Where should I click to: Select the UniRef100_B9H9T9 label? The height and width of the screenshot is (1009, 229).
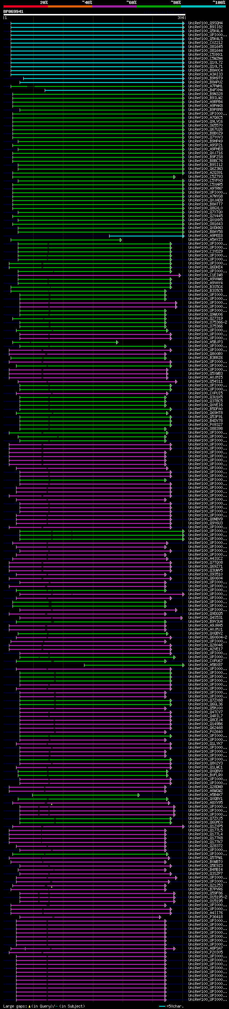(205, 78)
